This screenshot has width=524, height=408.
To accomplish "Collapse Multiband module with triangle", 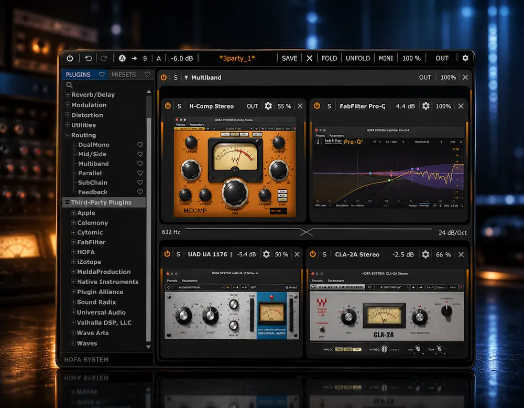I will click(186, 78).
